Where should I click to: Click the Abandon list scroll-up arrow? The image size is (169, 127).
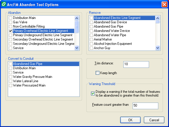coord(77,18)
